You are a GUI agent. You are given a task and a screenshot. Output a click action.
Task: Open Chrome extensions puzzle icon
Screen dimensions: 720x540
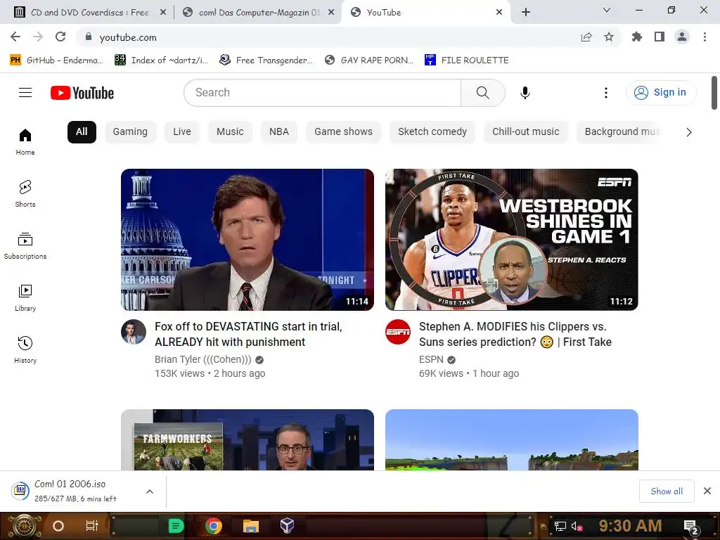pyautogui.click(x=637, y=37)
